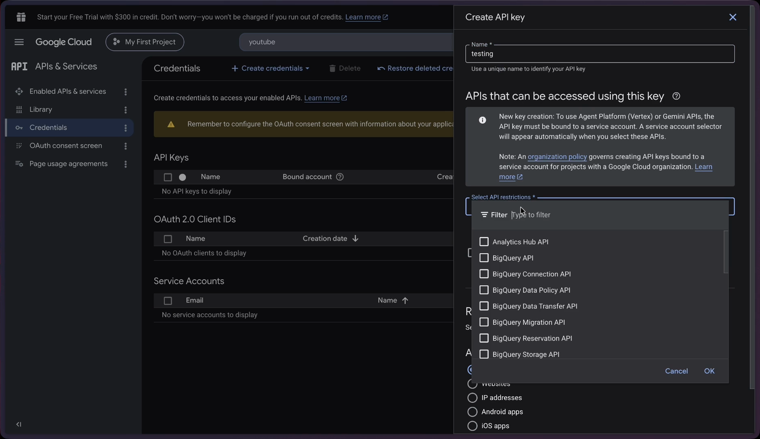Click Cancel in the API restrictions dropdown
The height and width of the screenshot is (439, 760).
tap(676, 371)
